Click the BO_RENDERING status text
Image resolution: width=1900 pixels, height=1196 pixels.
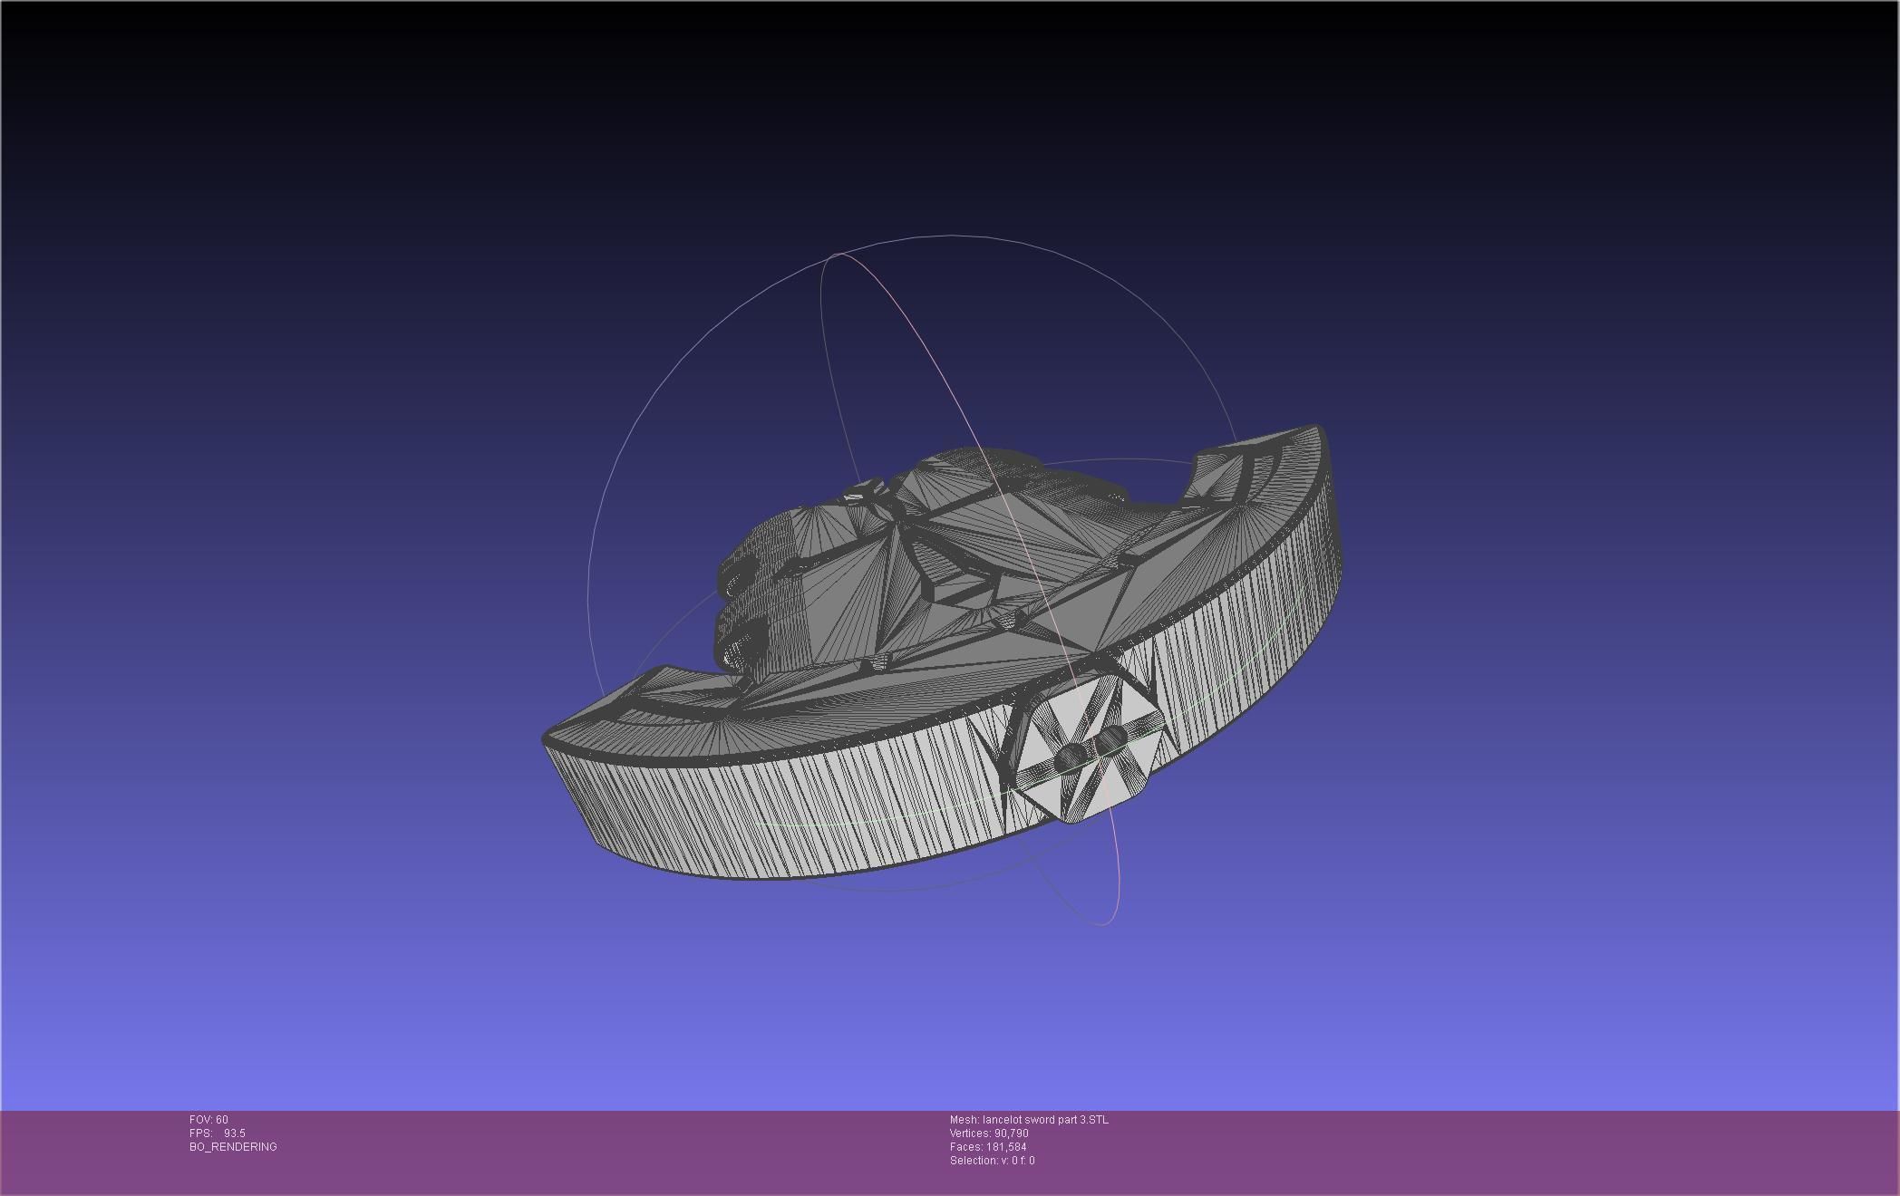tap(233, 1147)
